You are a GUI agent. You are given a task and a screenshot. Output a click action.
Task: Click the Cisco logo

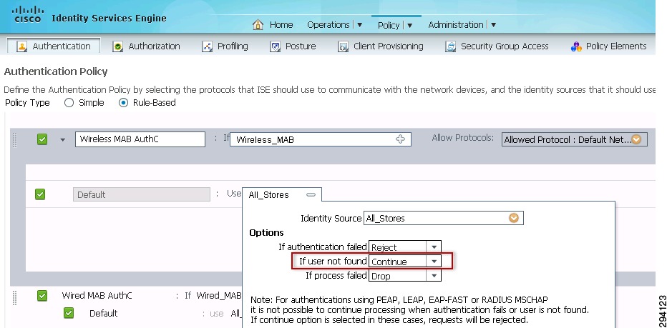click(x=28, y=14)
